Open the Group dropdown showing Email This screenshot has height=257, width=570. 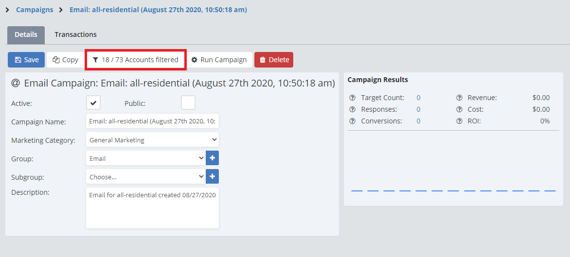click(x=145, y=158)
